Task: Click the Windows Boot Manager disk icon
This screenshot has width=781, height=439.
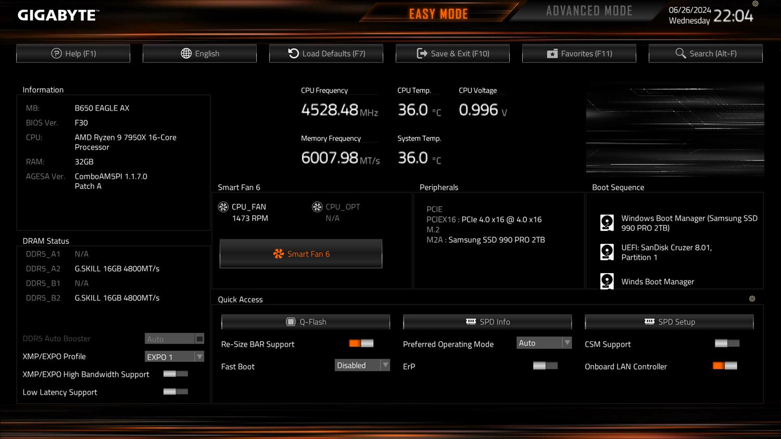Action: click(x=607, y=223)
